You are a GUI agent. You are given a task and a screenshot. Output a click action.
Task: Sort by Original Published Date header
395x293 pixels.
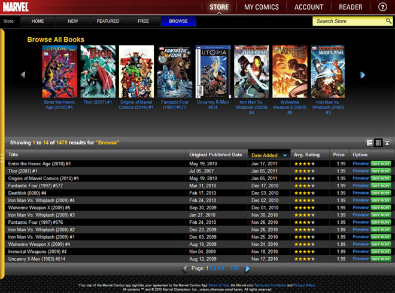tap(215, 155)
